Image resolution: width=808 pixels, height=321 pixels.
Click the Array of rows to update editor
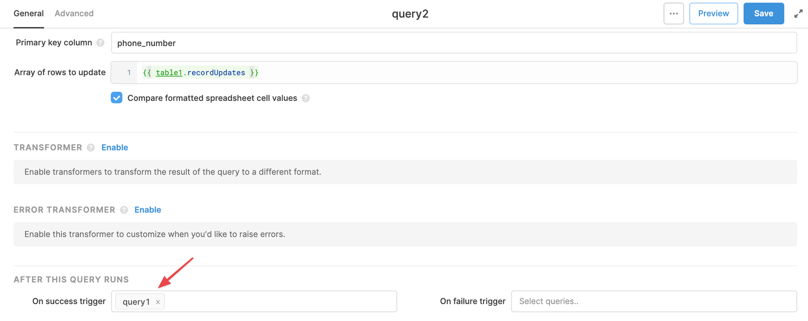tap(505, 73)
